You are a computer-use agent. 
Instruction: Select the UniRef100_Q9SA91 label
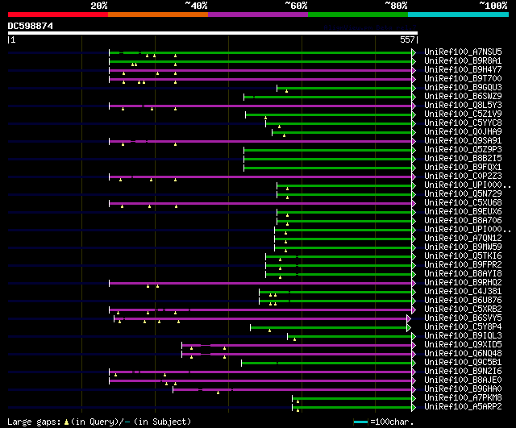[463, 141]
